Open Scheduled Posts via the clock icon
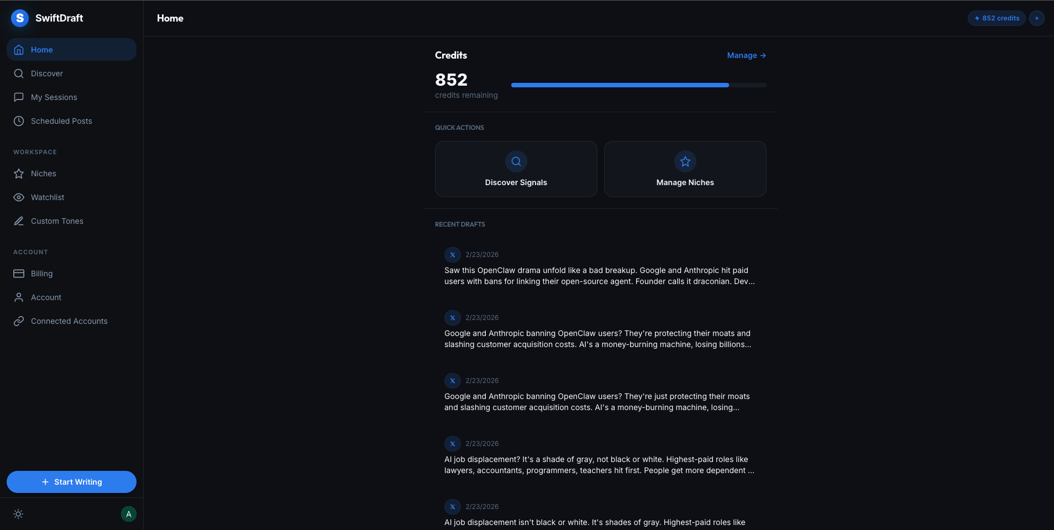Viewport: 1054px width, 530px height. 18,120
